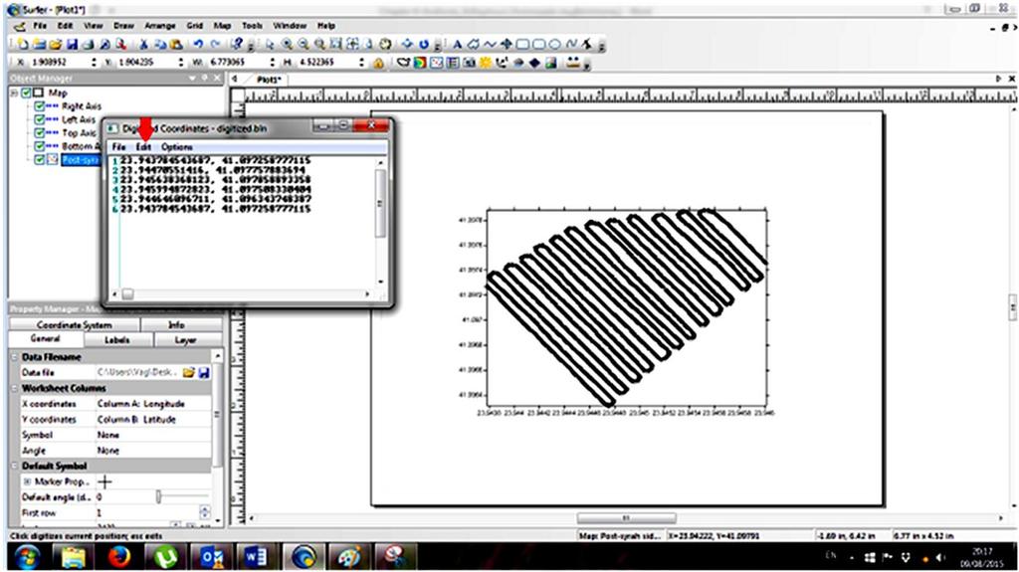Image resolution: width=1019 pixels, height=572 pixels.
Task: Click the Redo arrow icon
Action: (x=215, y=44)
